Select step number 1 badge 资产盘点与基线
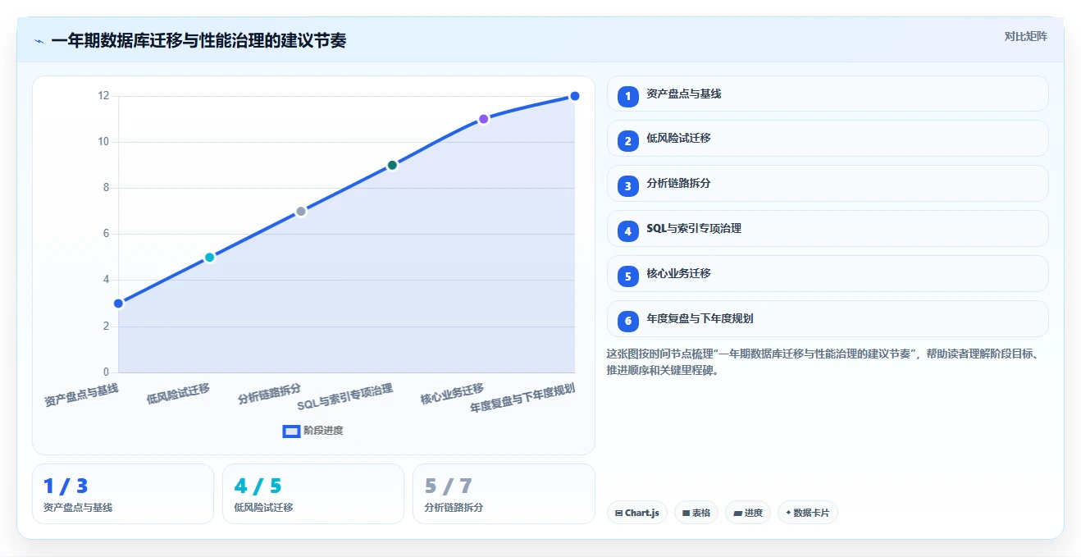The image size is (1081, 557). [x=627, y=96]
